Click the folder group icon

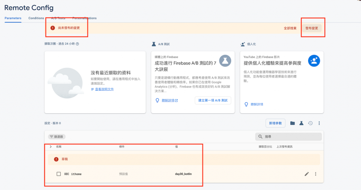tap(292, 123)
